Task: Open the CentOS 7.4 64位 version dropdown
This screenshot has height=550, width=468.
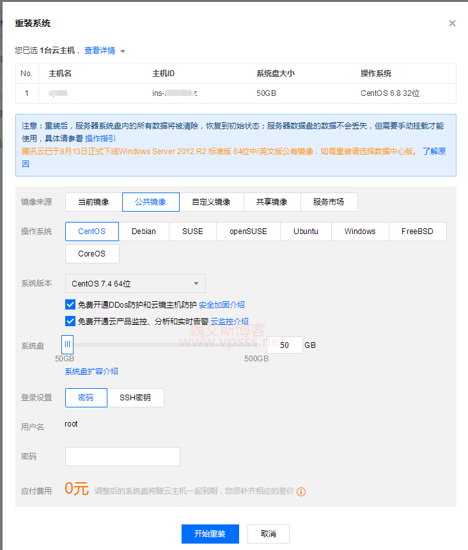Action: pos(136,283)
